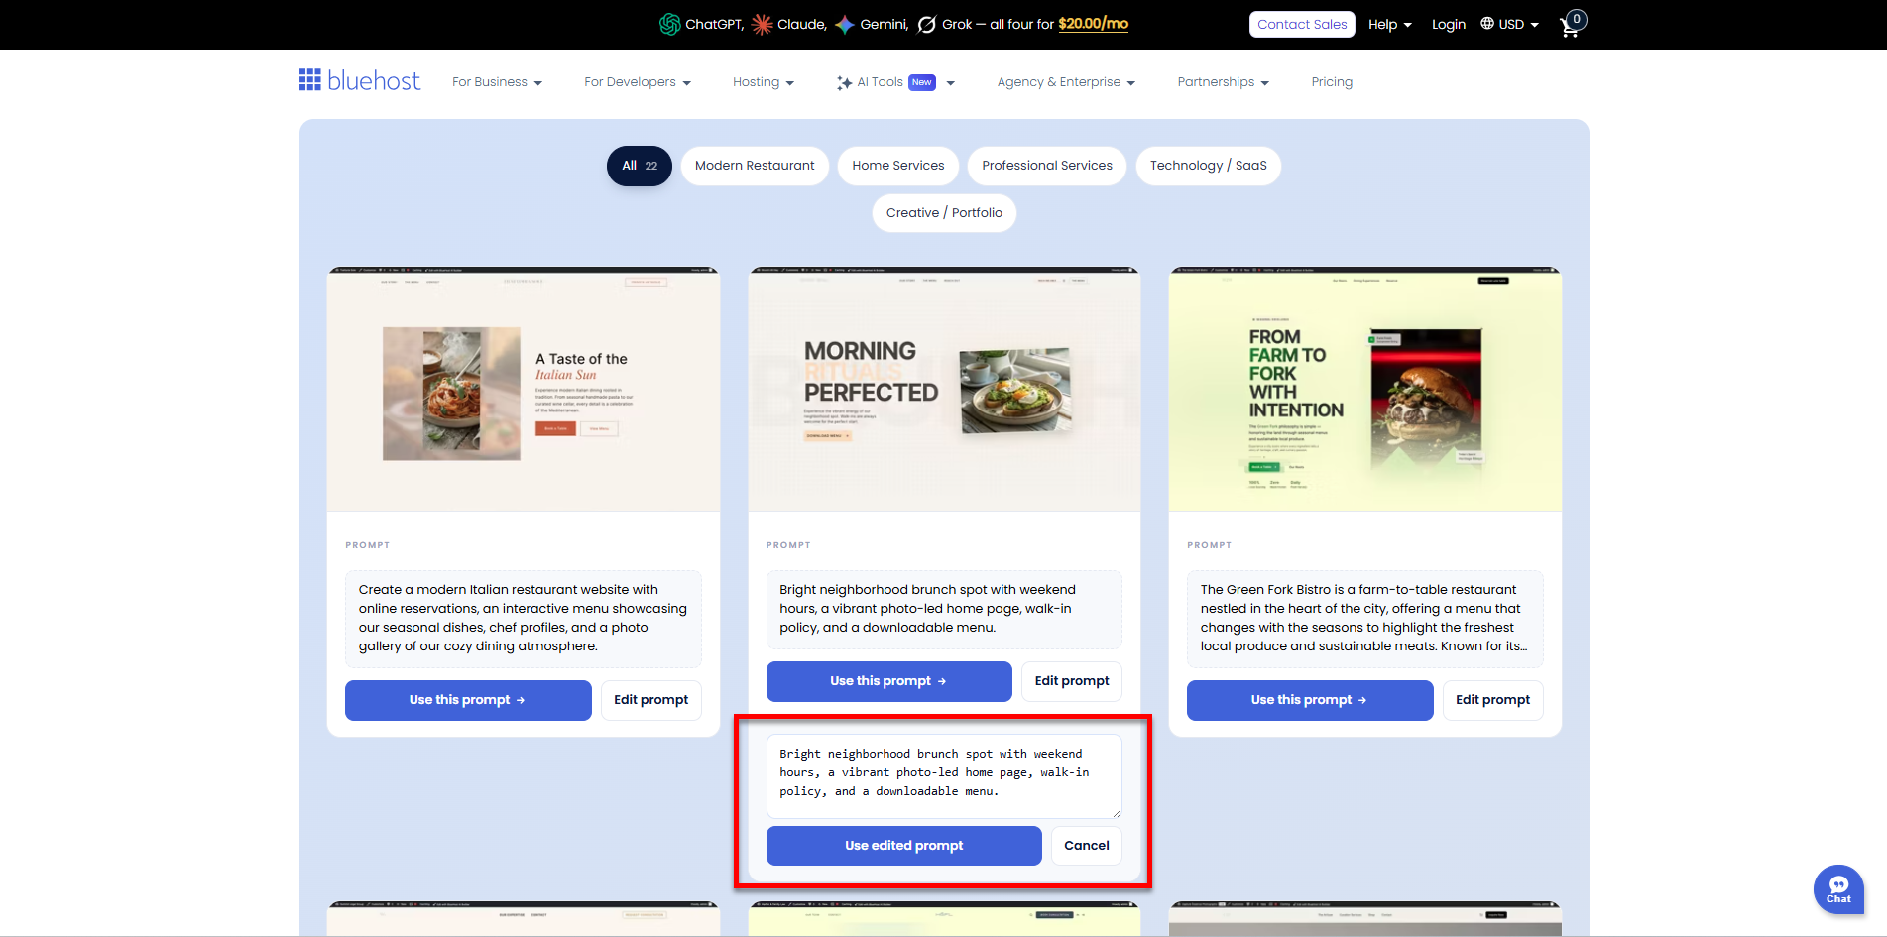
Task: Use this prompt for Green Fork Bistro
Action: click(1310, 700)
